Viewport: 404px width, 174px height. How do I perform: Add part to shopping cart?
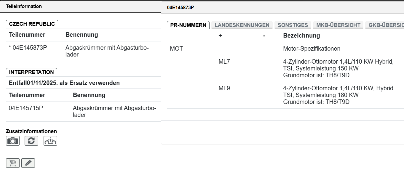(x=13, y=163)
